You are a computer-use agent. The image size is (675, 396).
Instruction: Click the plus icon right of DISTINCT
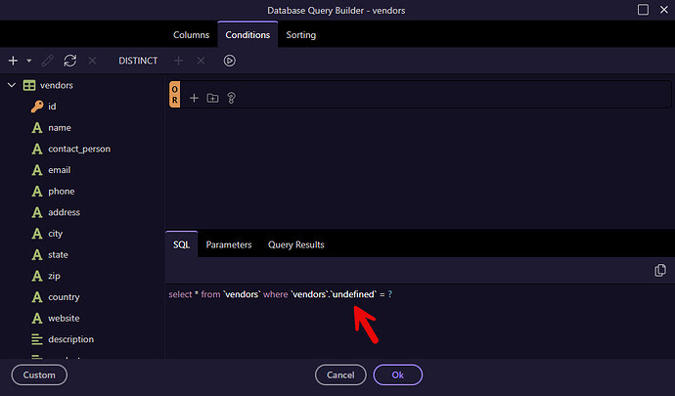point(178,61)
